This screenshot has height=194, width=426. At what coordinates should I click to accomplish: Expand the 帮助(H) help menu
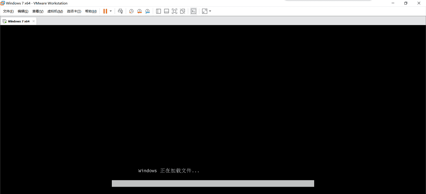pos(91,11)
